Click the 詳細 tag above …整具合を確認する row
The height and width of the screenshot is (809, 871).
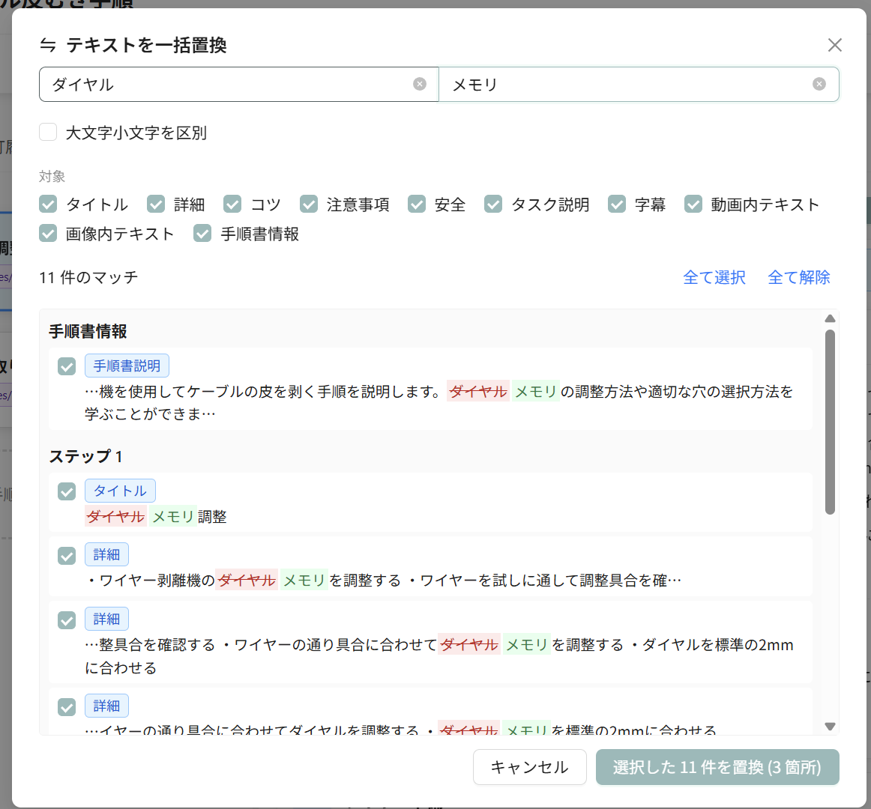(106, 619)
